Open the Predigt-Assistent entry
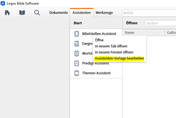Image resolution: width=176 pixels, height=118 pixels. tap(96, 63)
